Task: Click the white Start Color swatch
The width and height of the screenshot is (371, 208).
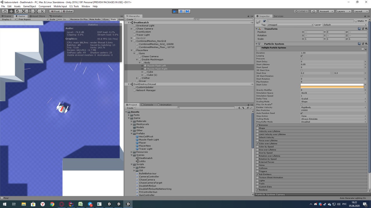Action: pos(332,85)
